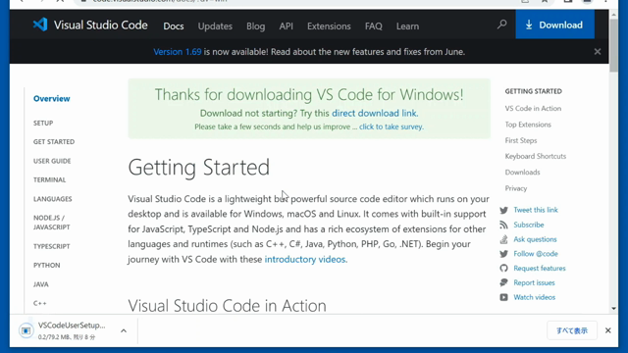Click the 'click to take survey' link

(x=392, y=126)
